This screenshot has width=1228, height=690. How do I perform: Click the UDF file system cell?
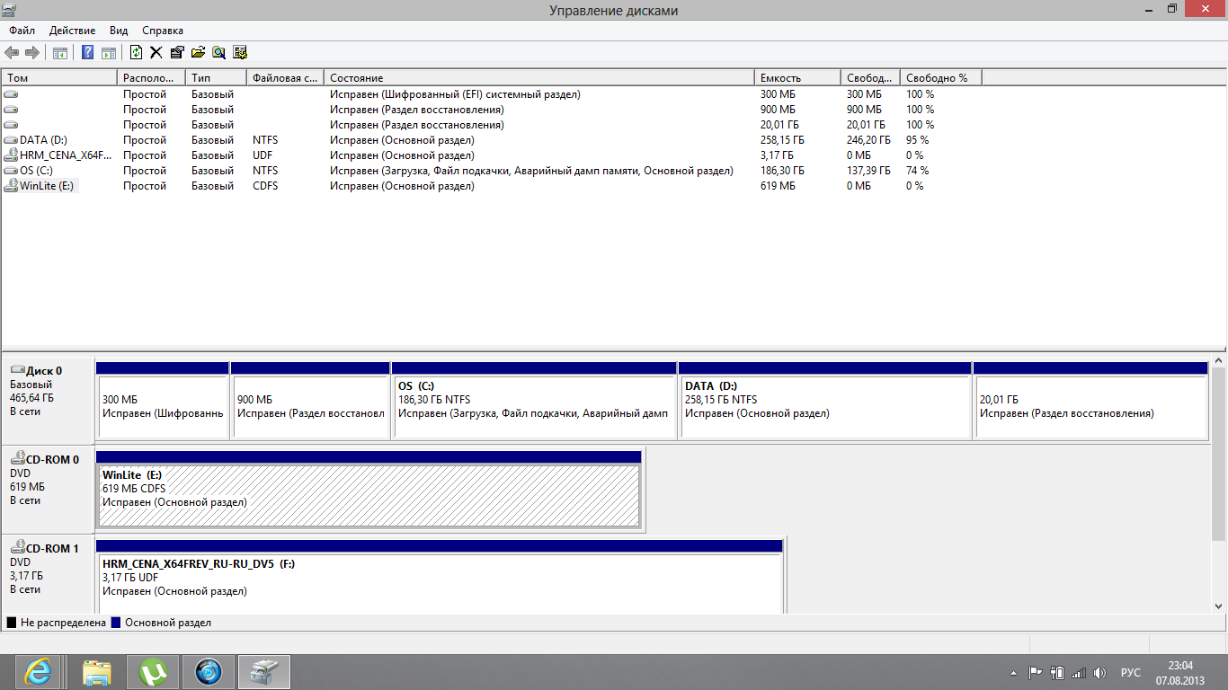pyautogui.click(x=263, y=155)
